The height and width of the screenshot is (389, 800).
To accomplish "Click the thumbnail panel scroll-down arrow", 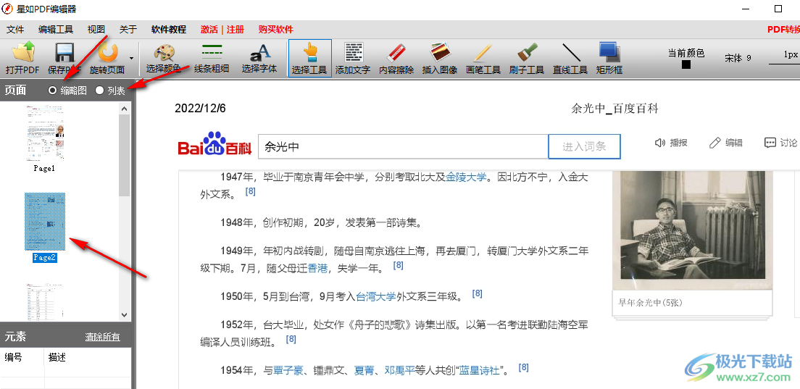I will coord(125,314).
